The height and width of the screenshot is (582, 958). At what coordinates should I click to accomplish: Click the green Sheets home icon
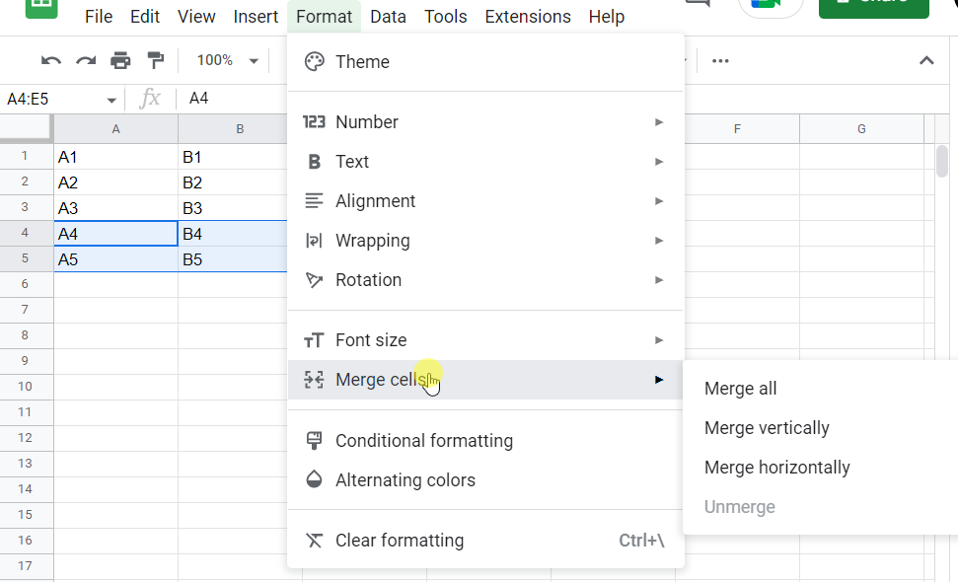tap(39, 11)
